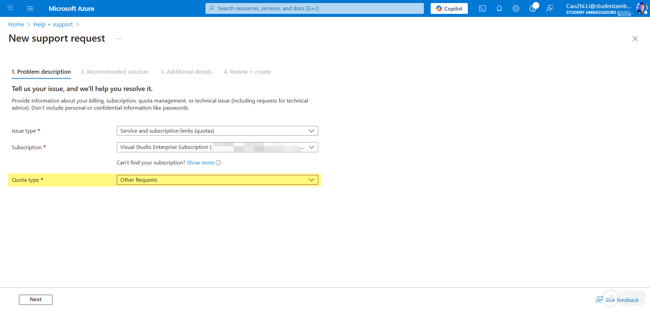Expand the Issue type dropdown
Image resolution: width=650 pixels, height=312 pixels.
click(217, 131)
